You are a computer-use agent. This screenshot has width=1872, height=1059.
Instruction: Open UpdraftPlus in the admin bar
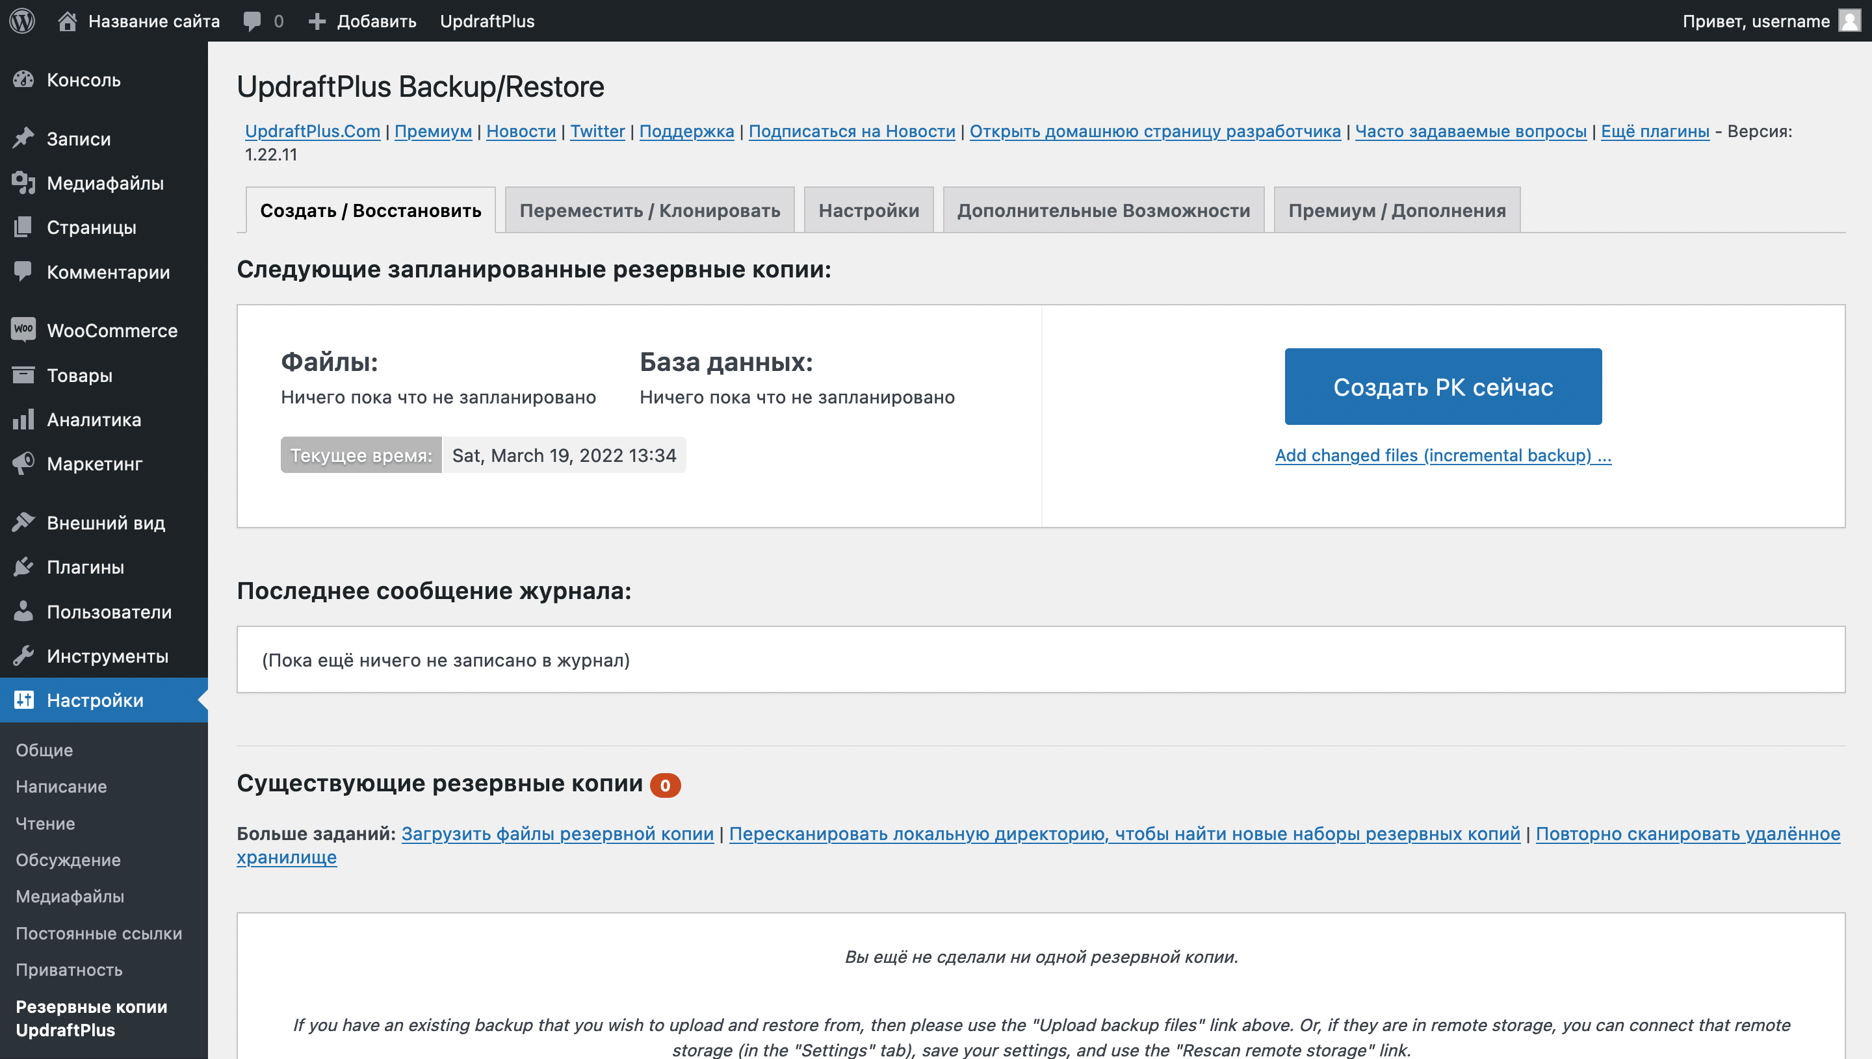[487, 21]
